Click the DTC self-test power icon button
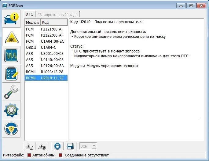209x161 pixels. [42, 146]
